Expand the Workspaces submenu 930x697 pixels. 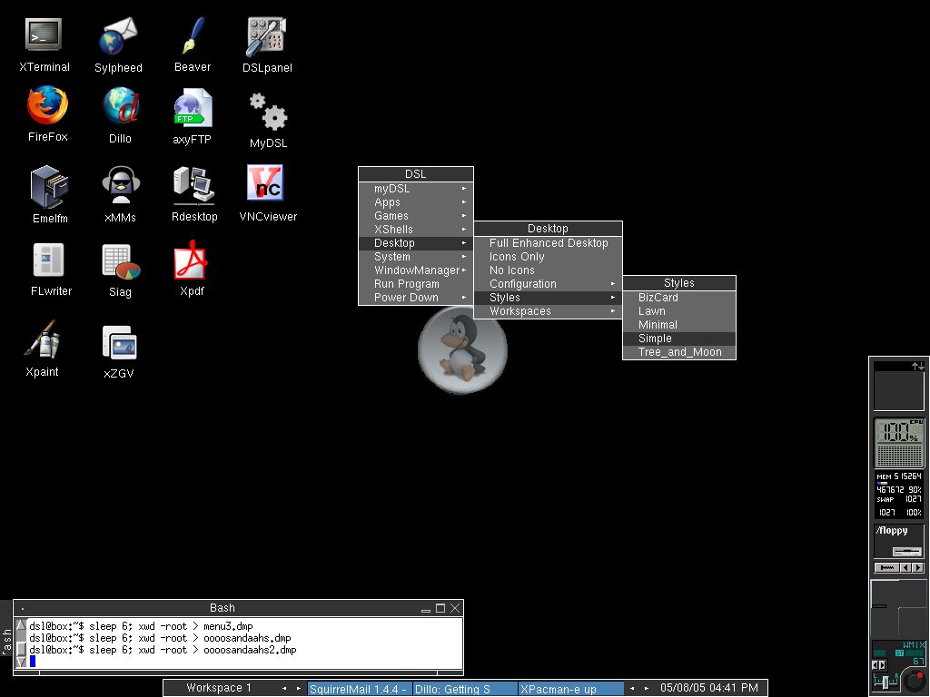pos(548,311)
